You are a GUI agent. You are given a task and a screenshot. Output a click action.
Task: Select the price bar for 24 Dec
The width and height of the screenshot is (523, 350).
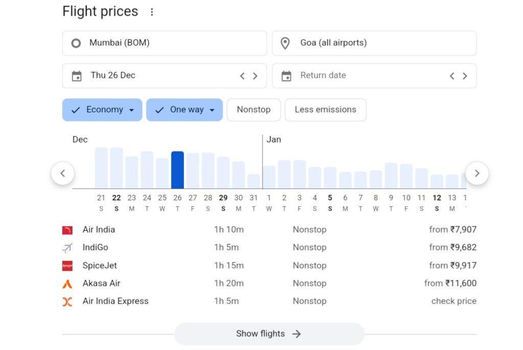147,170
